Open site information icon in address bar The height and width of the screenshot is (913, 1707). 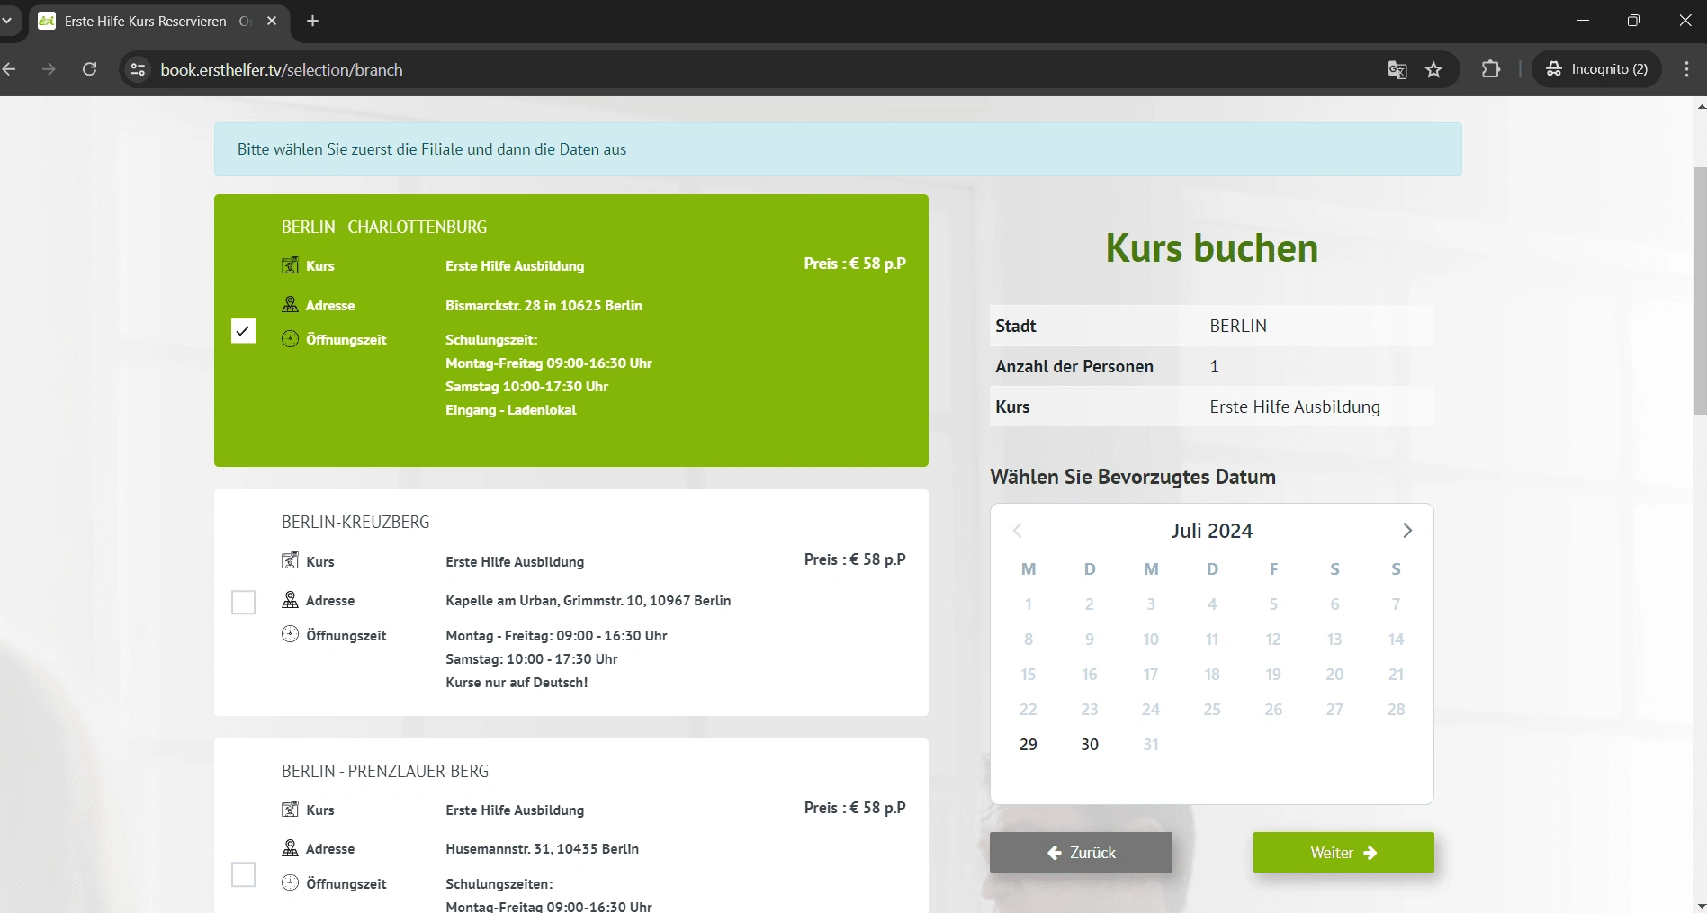tap(137, 69)
